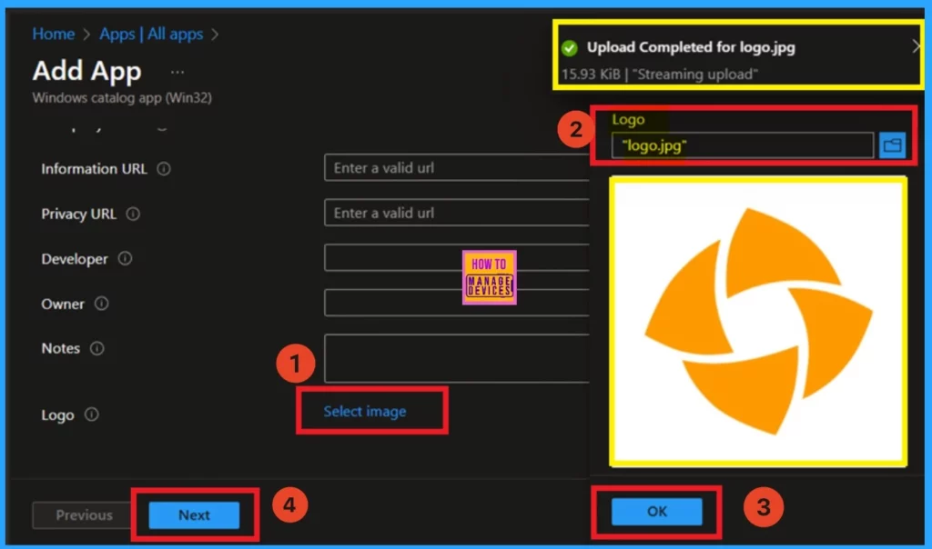Screen dimensions: 932x549
Task: Click the chevron after the Home breadcrumb
Action: click(x=86, y=35)
